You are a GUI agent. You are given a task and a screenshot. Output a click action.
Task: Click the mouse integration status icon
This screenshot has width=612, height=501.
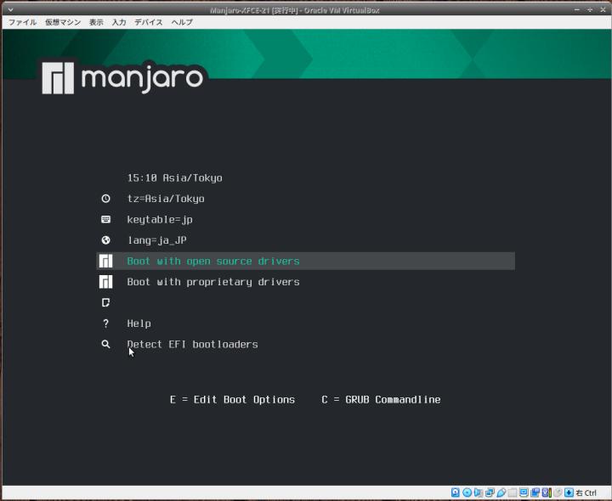[558, 493]
